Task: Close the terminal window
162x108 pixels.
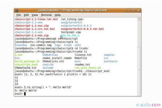Action: tap(138, 11)
